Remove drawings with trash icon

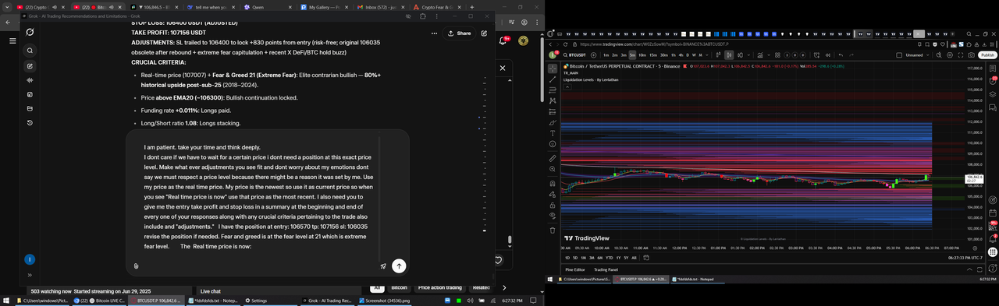click(x=553, y=230)
